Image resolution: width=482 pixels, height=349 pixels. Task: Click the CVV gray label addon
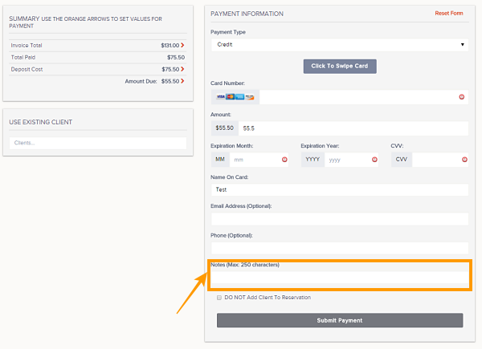[402, 160]
